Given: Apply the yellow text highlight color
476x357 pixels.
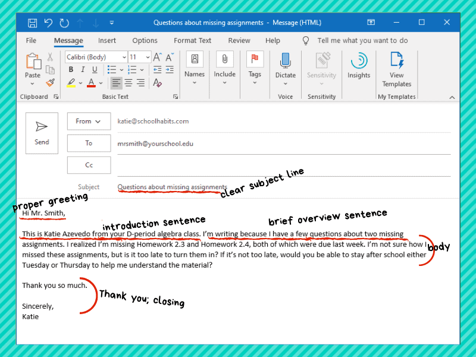Looking at the screenshot, I should [71, 83].
